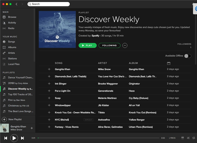This screenshot has height=143, width=197.
Task: Open the more options ellipsis button
Action: coord(125,45)
